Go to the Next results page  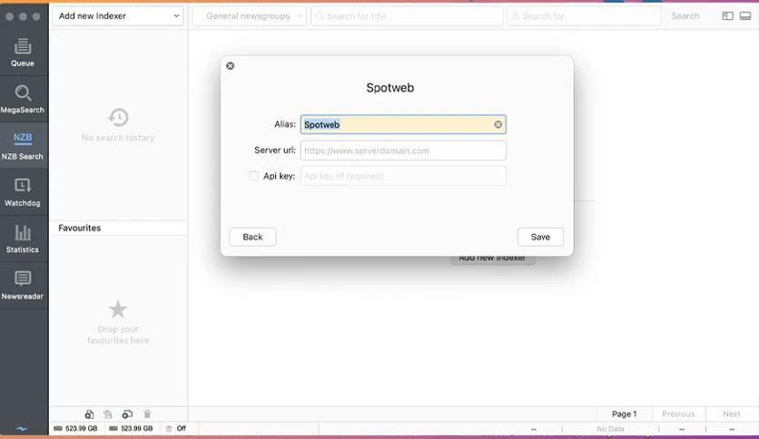pos(732,414)
